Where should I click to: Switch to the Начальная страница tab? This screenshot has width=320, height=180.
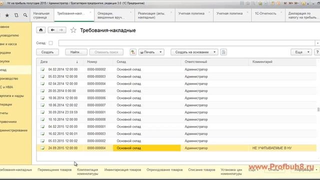pyautogui.click(x=41, y=15)
